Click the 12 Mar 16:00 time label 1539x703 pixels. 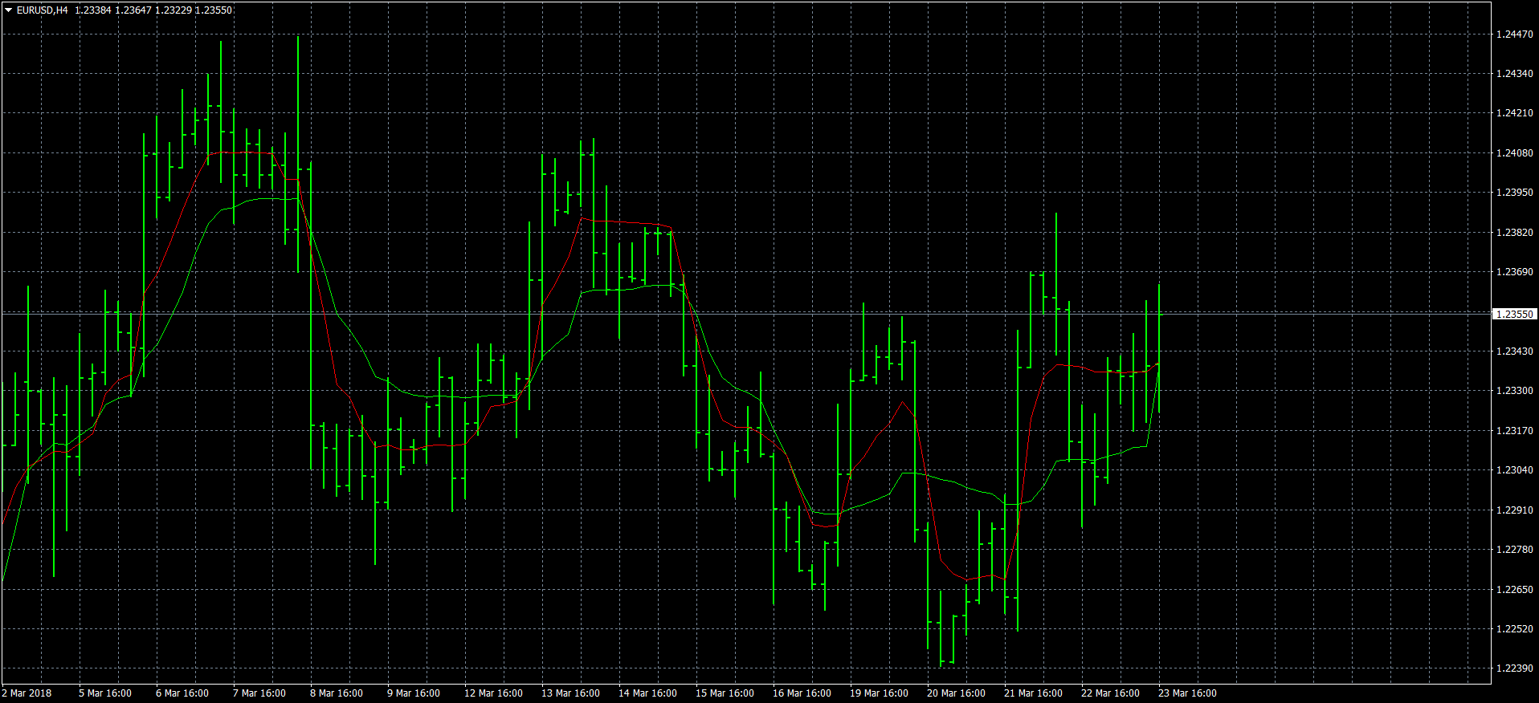493,693
